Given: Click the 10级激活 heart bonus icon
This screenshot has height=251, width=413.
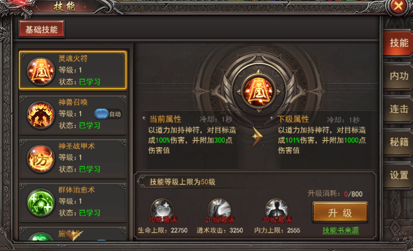Looking at the screenshot, I should tap(162, 210).
